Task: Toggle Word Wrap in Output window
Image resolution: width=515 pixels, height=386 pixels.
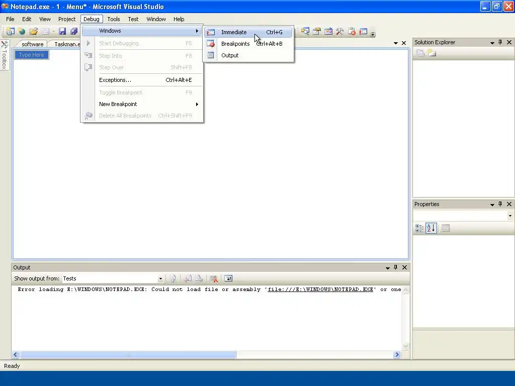Action: pyautogui.click(x=228, y=278)
